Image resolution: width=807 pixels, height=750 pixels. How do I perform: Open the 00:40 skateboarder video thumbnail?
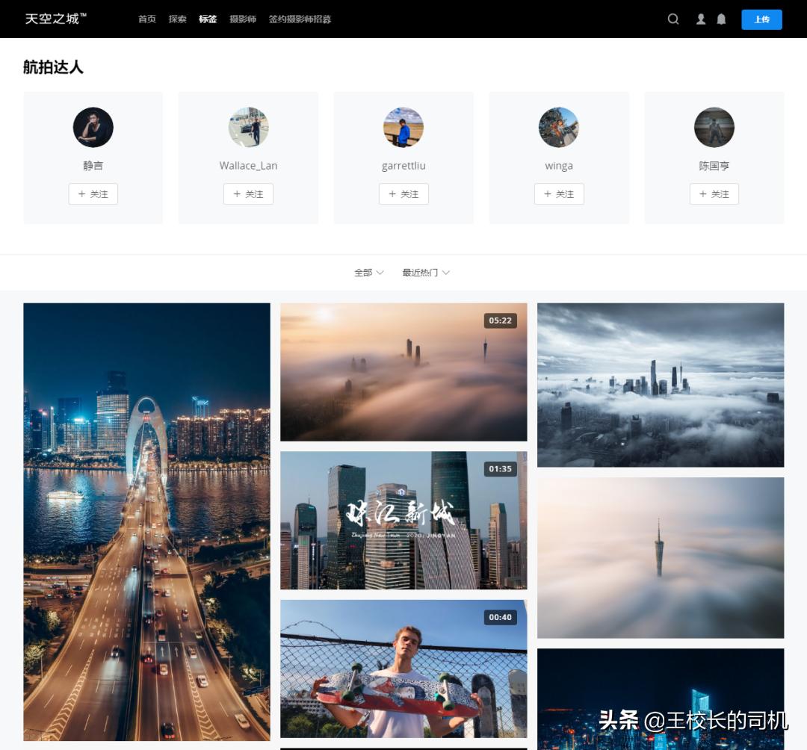403,669
